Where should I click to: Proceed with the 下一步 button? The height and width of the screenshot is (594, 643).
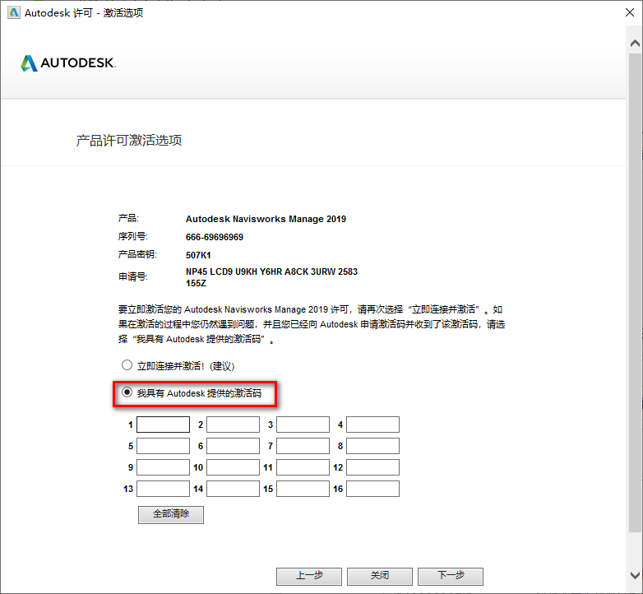click(450, 576)
